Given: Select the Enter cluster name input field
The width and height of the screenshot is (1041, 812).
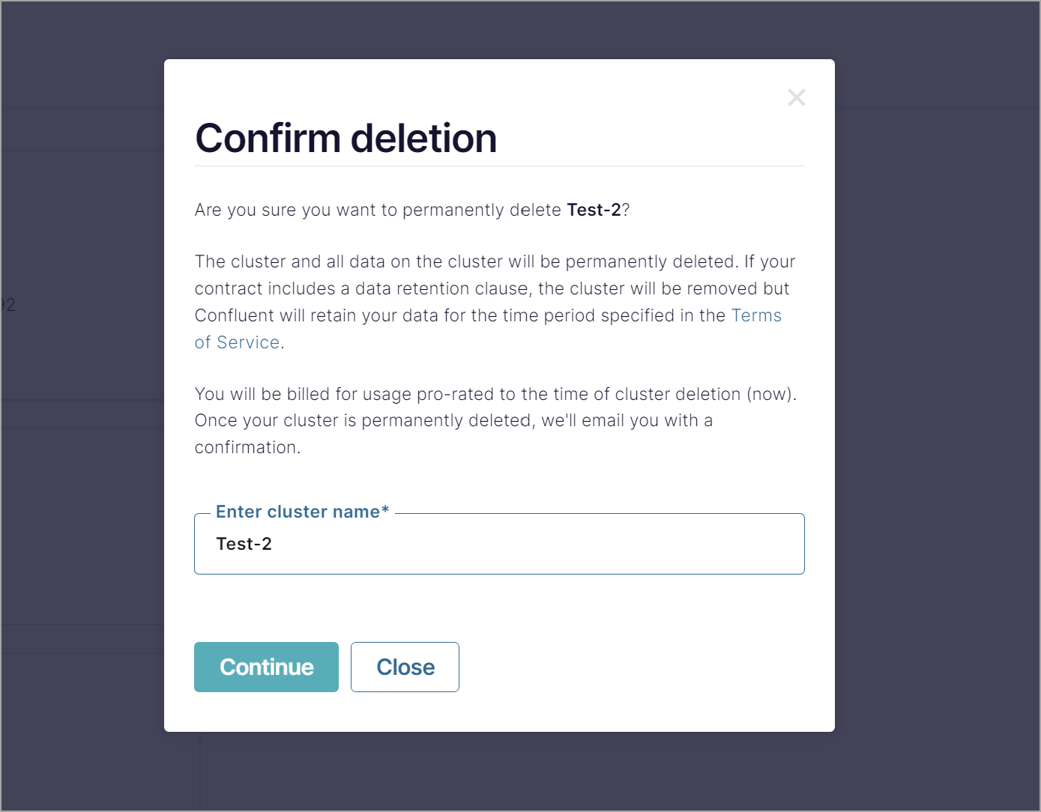Looking at the screenshot, I should tap(499, 544).
